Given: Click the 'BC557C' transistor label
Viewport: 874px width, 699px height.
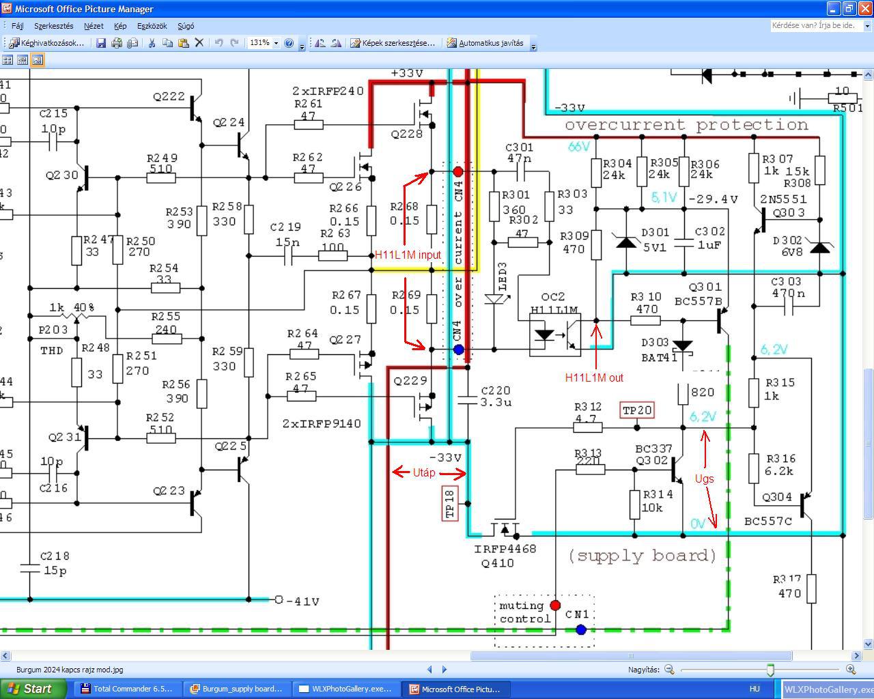Looking at the screenshot, I should (769, 522).
